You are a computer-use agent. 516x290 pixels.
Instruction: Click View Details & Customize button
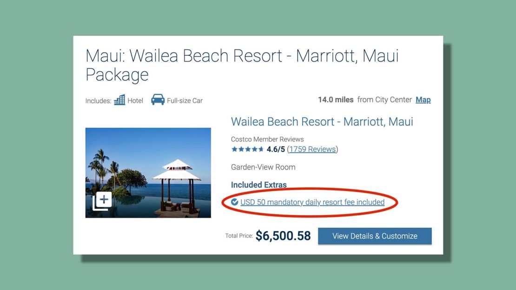tap(375, 236)
